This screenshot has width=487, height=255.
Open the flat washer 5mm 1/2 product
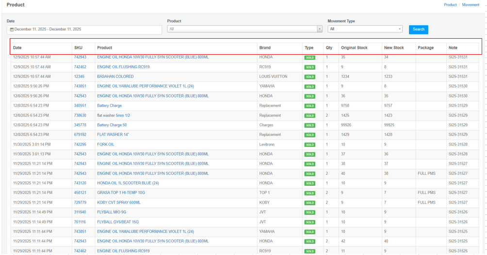click(114, 116)
